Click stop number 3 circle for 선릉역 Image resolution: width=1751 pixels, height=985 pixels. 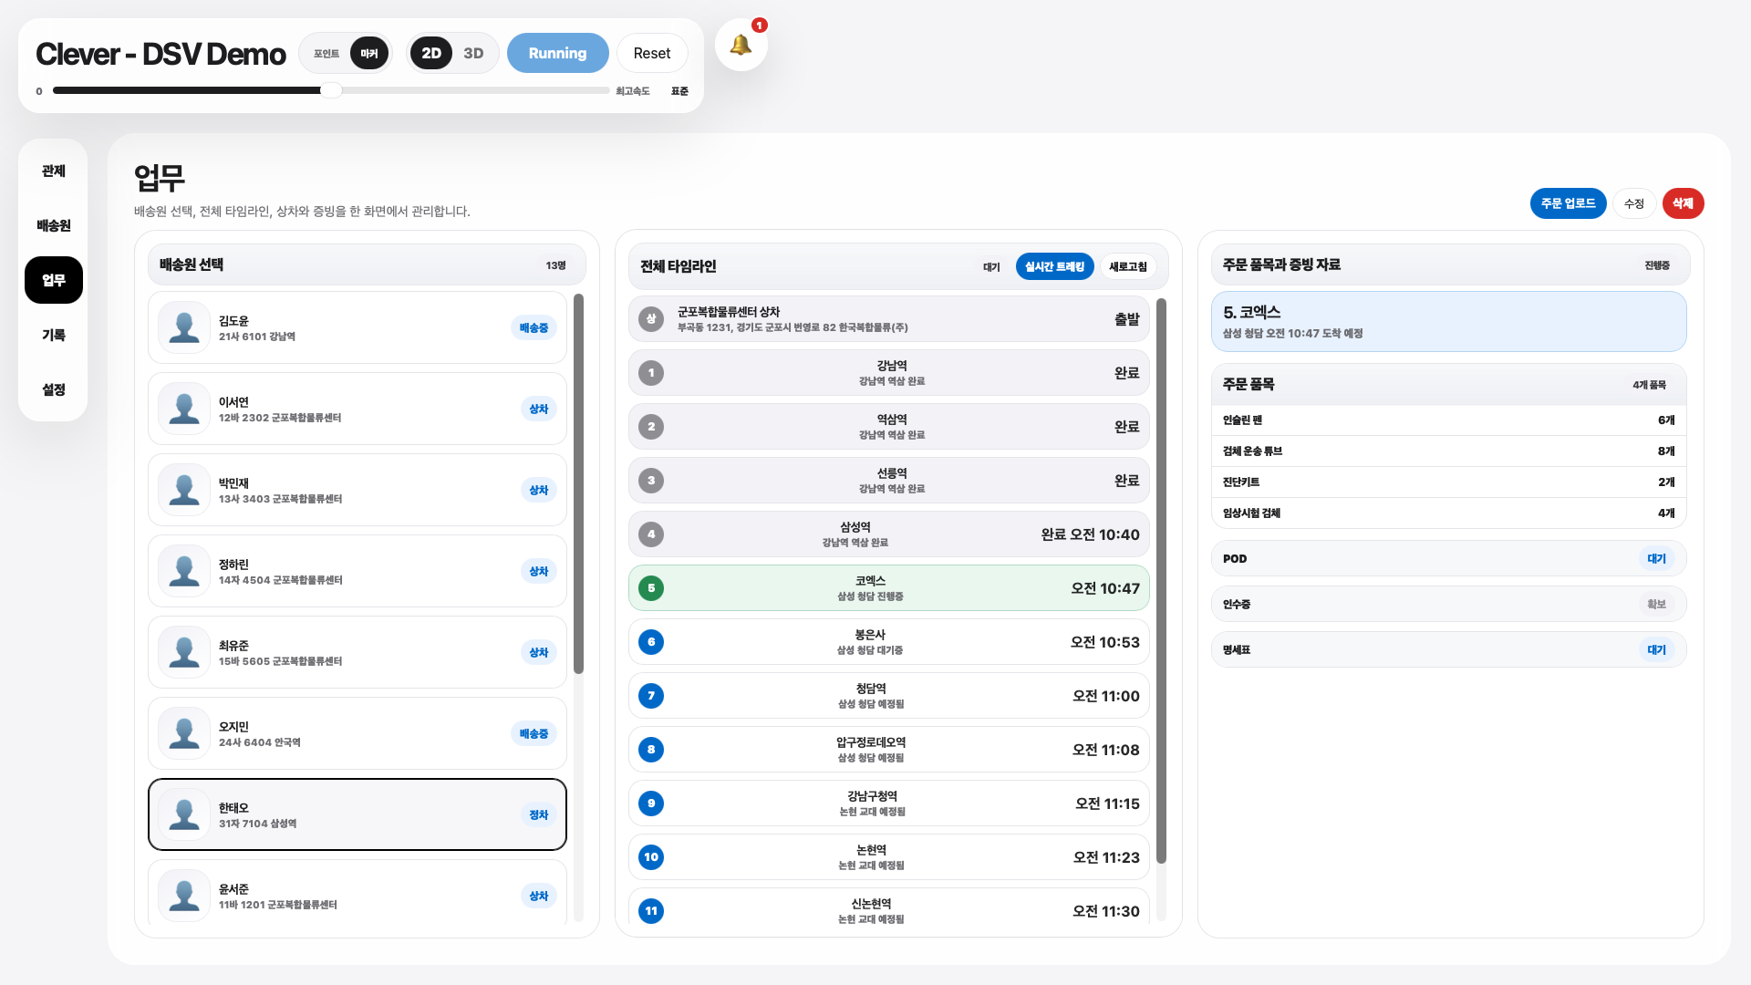click(651, 481)
